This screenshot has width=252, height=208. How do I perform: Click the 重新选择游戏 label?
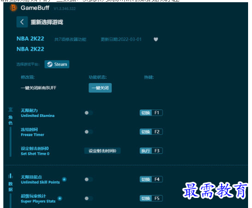(47, 22)
